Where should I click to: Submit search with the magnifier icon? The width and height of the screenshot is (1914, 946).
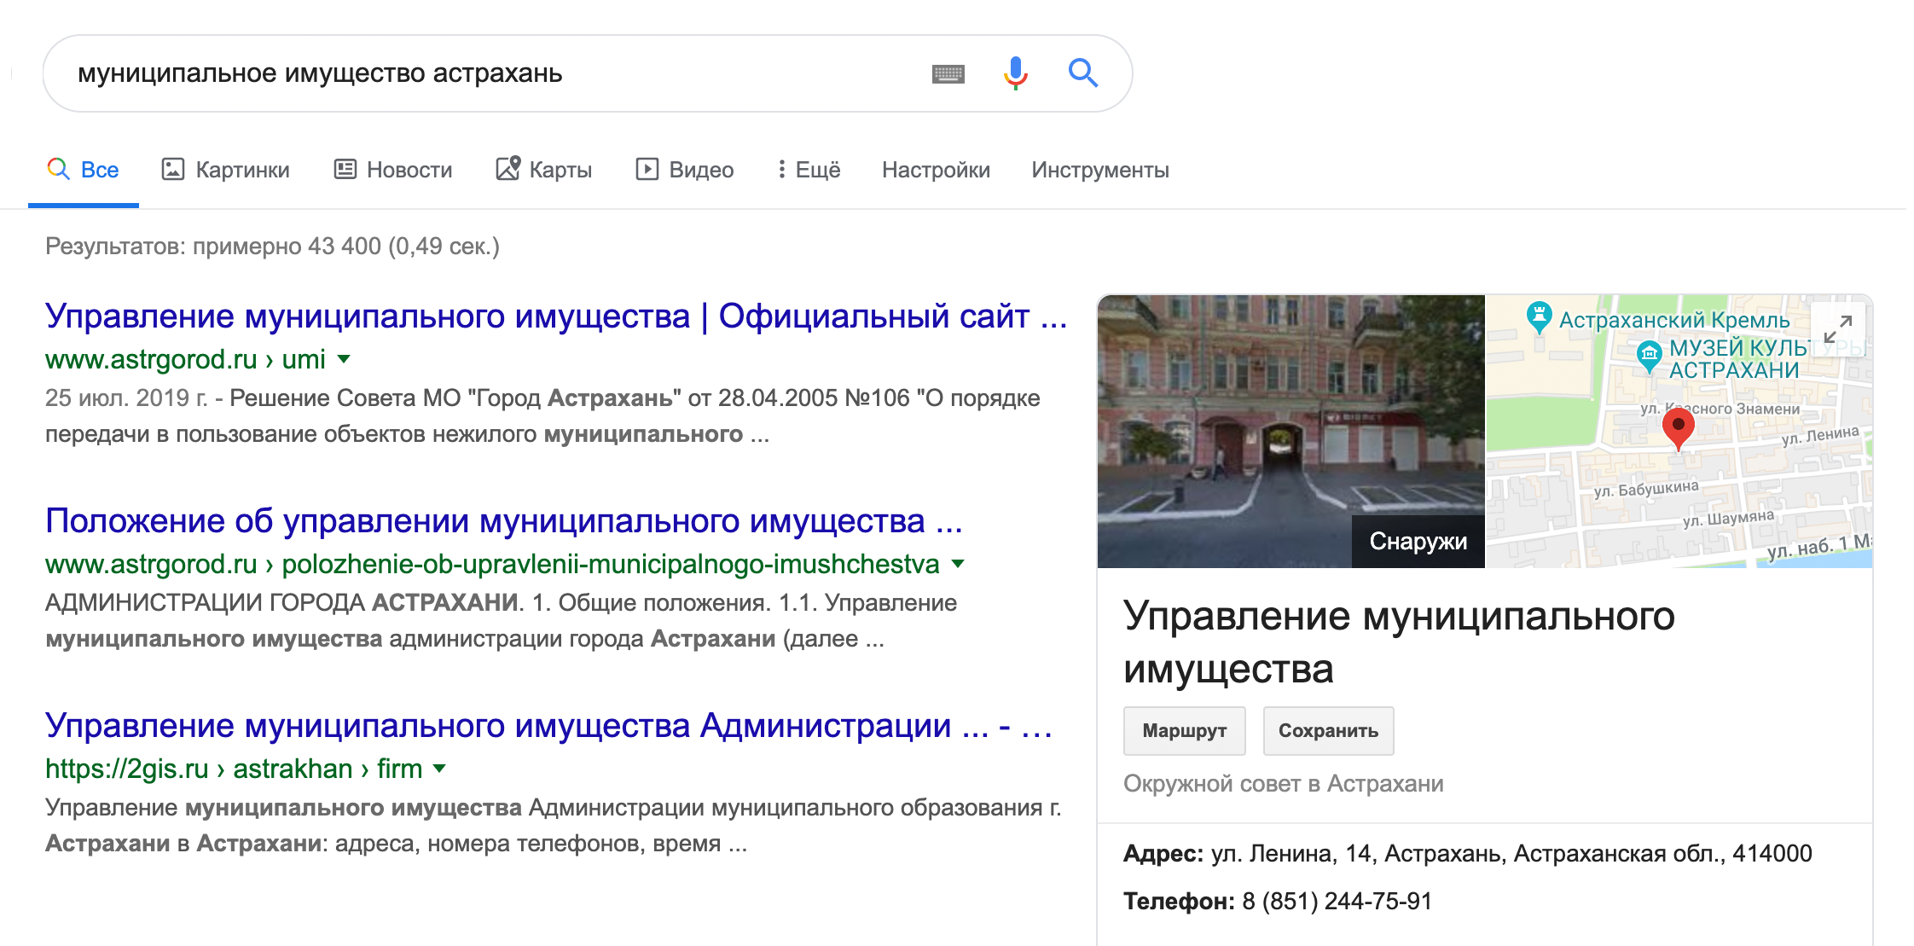[x=1082, y=73]
